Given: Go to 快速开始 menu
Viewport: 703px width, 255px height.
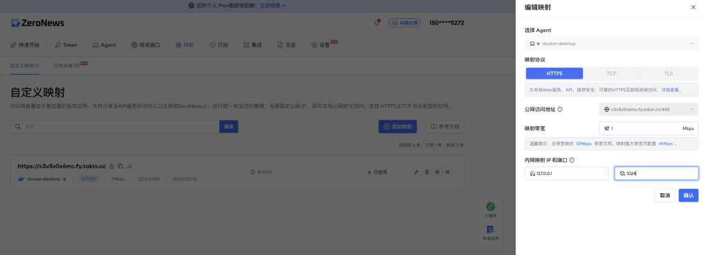Looking at the screenshot, I should 25,45.
